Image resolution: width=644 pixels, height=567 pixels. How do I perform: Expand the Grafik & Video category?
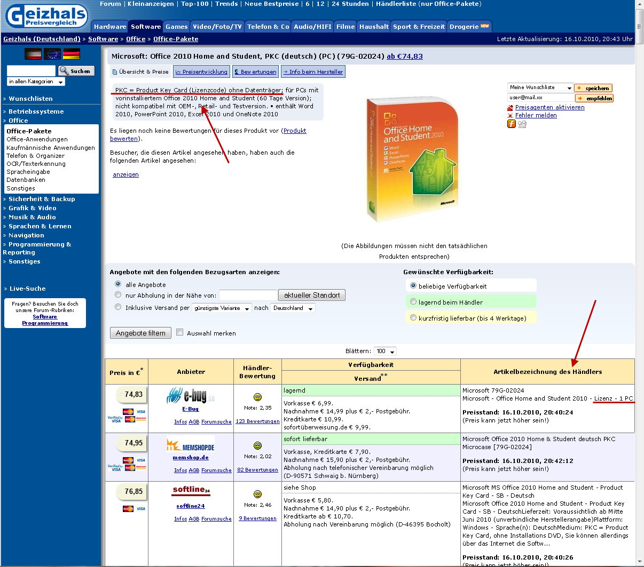32,208
